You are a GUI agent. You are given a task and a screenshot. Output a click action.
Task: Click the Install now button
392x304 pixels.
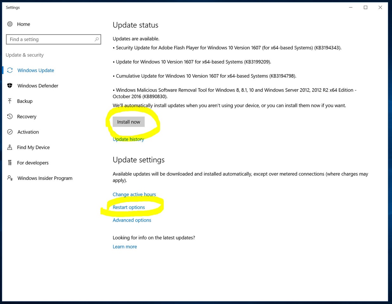pyautogui.click(x=128, y=122)
